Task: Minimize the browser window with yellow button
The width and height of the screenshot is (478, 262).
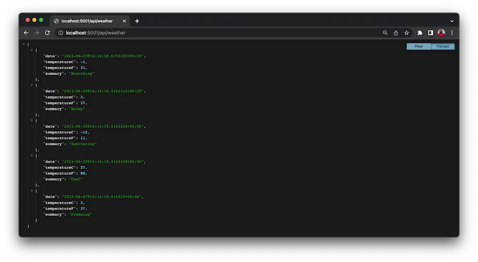Action: coord(34,20)
